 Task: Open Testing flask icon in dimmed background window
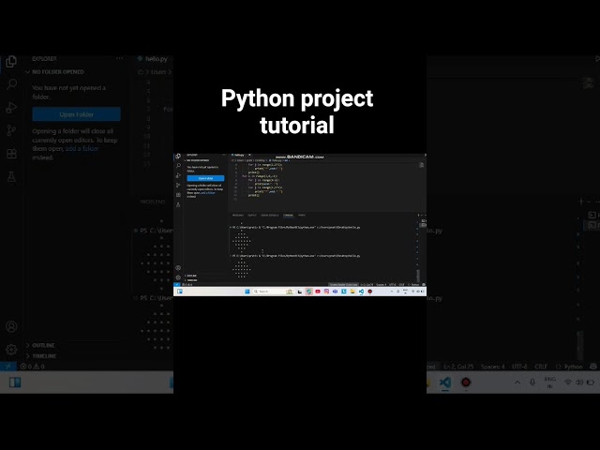tap(11, 177)
